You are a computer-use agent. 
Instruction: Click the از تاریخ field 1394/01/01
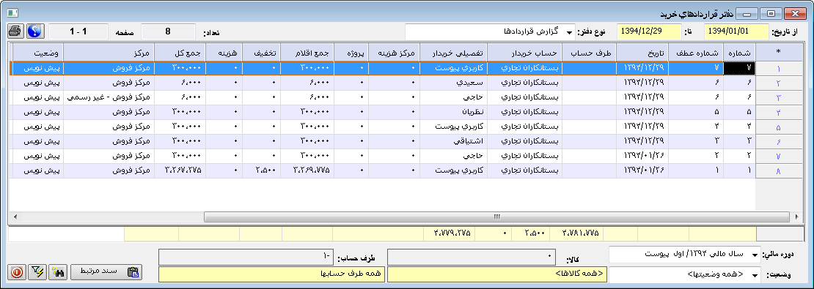point(737,31)
